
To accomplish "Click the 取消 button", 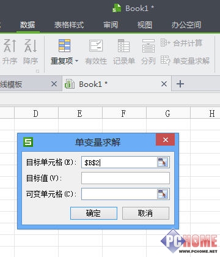I will click(145, 213).
